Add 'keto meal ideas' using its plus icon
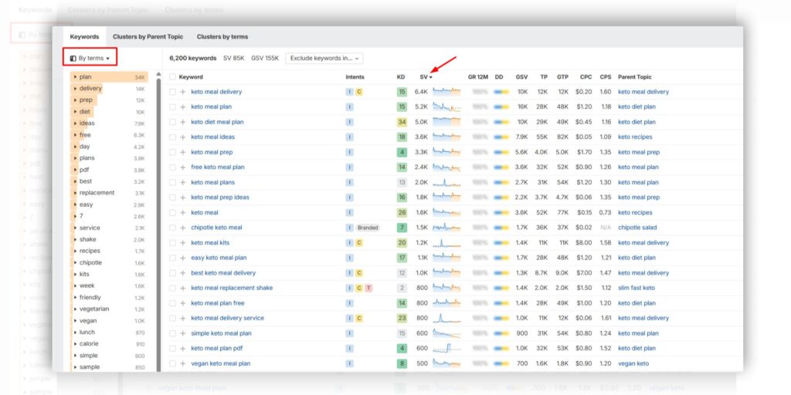This screenshot has height=395, width=791. [x=182, y=137]
